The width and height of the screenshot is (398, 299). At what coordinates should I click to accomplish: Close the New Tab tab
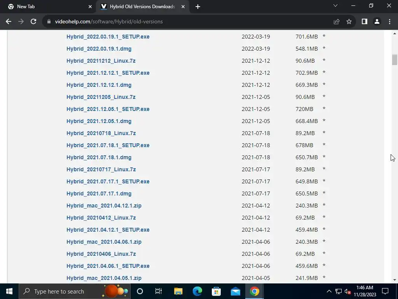pos(90,7)
